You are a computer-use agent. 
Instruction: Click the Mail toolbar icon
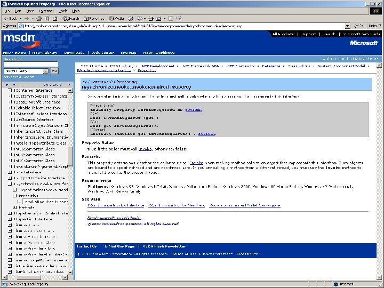140,18
